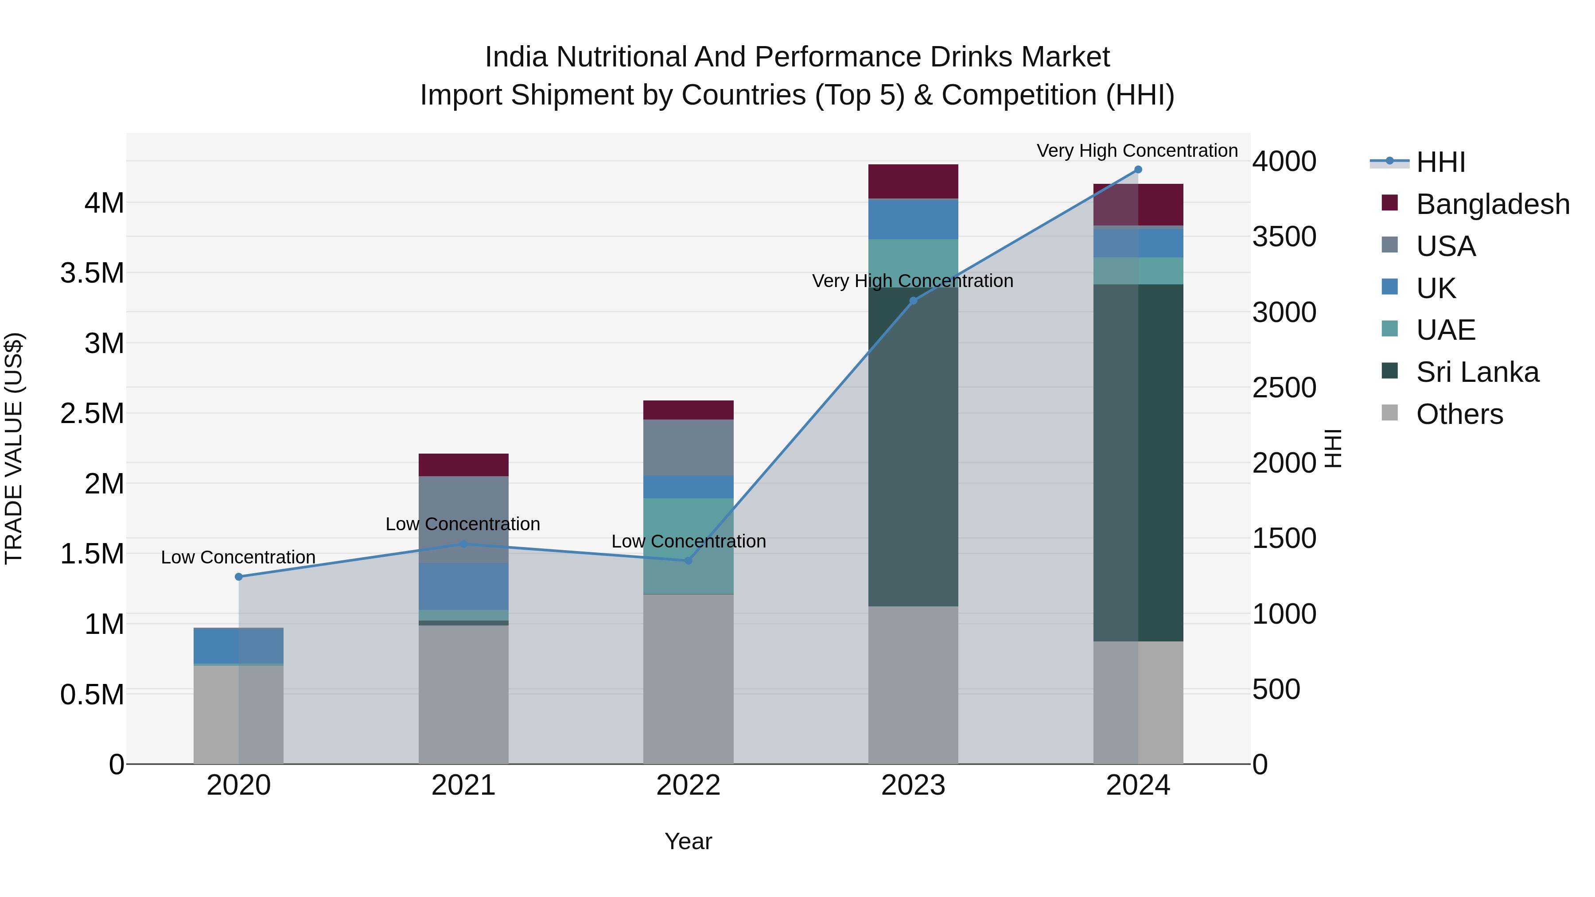The height and width of the screenshot is (897, 1595).
Task: Click the 'Very High Concentration' annotation near 2023
Action: (913, 281)
